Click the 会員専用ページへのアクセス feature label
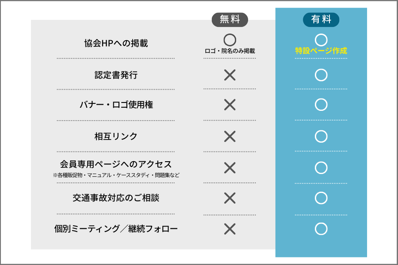Image resolution: width=398 pixels, height=265 pixels. click(116, 164)
